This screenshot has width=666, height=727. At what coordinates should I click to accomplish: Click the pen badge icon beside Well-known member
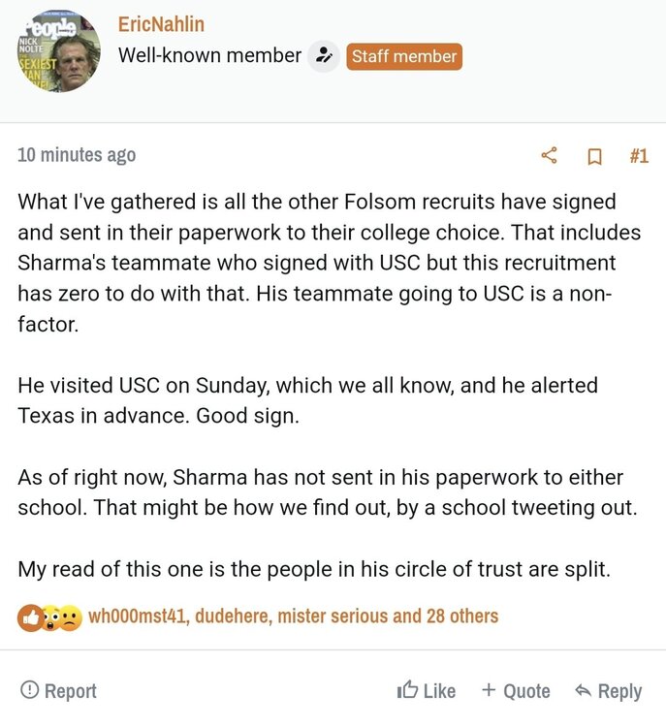click(324, 56)
